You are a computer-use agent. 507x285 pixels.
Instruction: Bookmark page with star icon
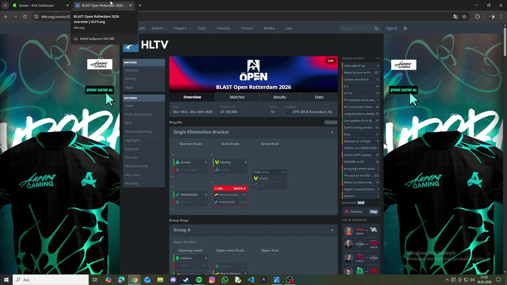point(464,17)
